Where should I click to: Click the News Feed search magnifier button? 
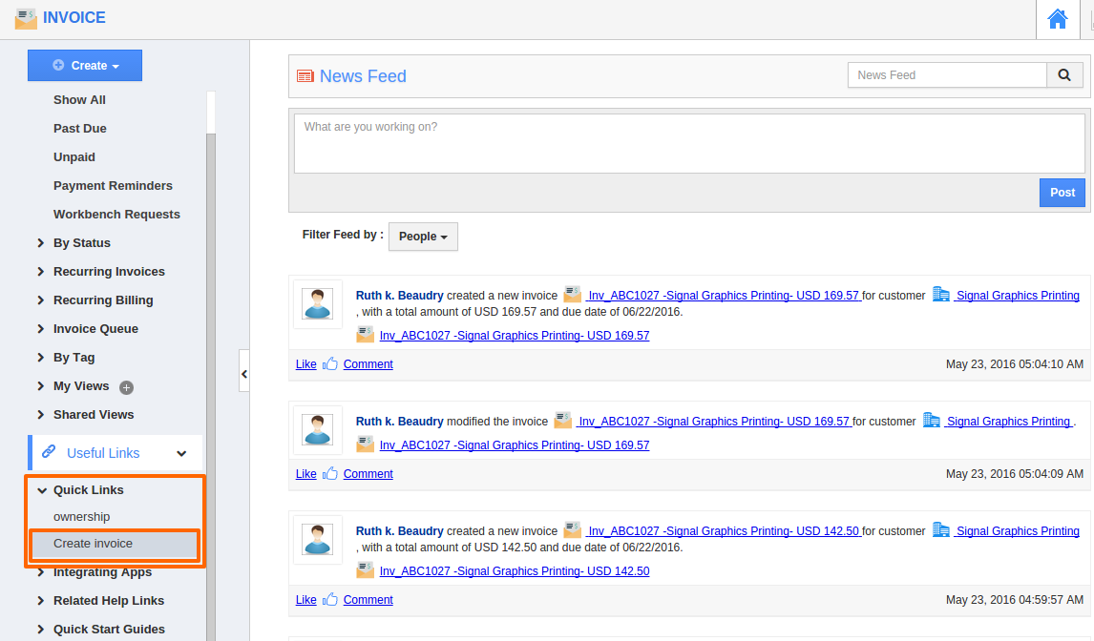(x=1064, y=75)
